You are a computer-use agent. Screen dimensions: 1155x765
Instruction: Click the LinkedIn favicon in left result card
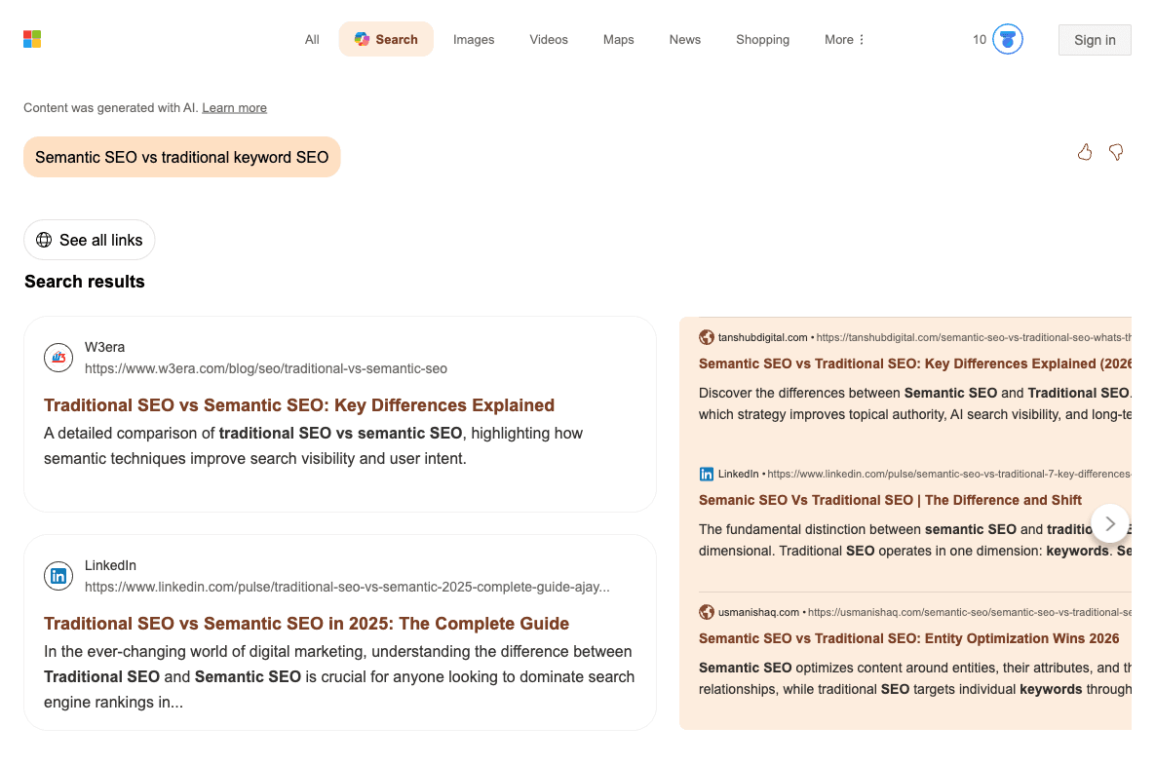pyautogui.click(x=58, y=576)
